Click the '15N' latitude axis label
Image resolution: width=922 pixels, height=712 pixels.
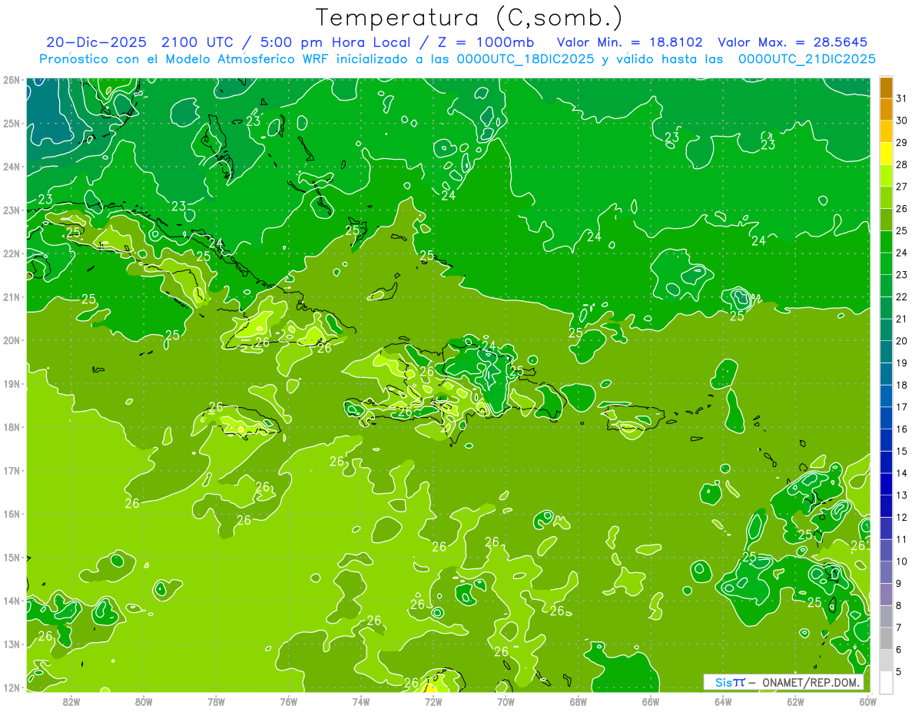coord(11,557)
